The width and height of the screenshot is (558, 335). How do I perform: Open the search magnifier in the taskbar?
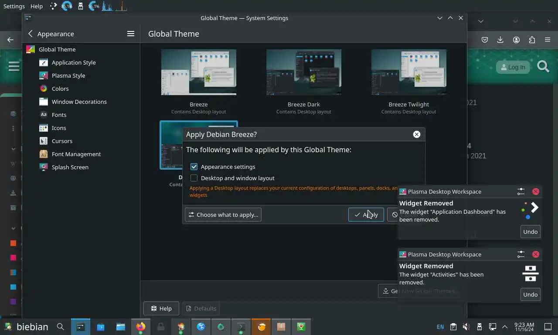[61, 327]
